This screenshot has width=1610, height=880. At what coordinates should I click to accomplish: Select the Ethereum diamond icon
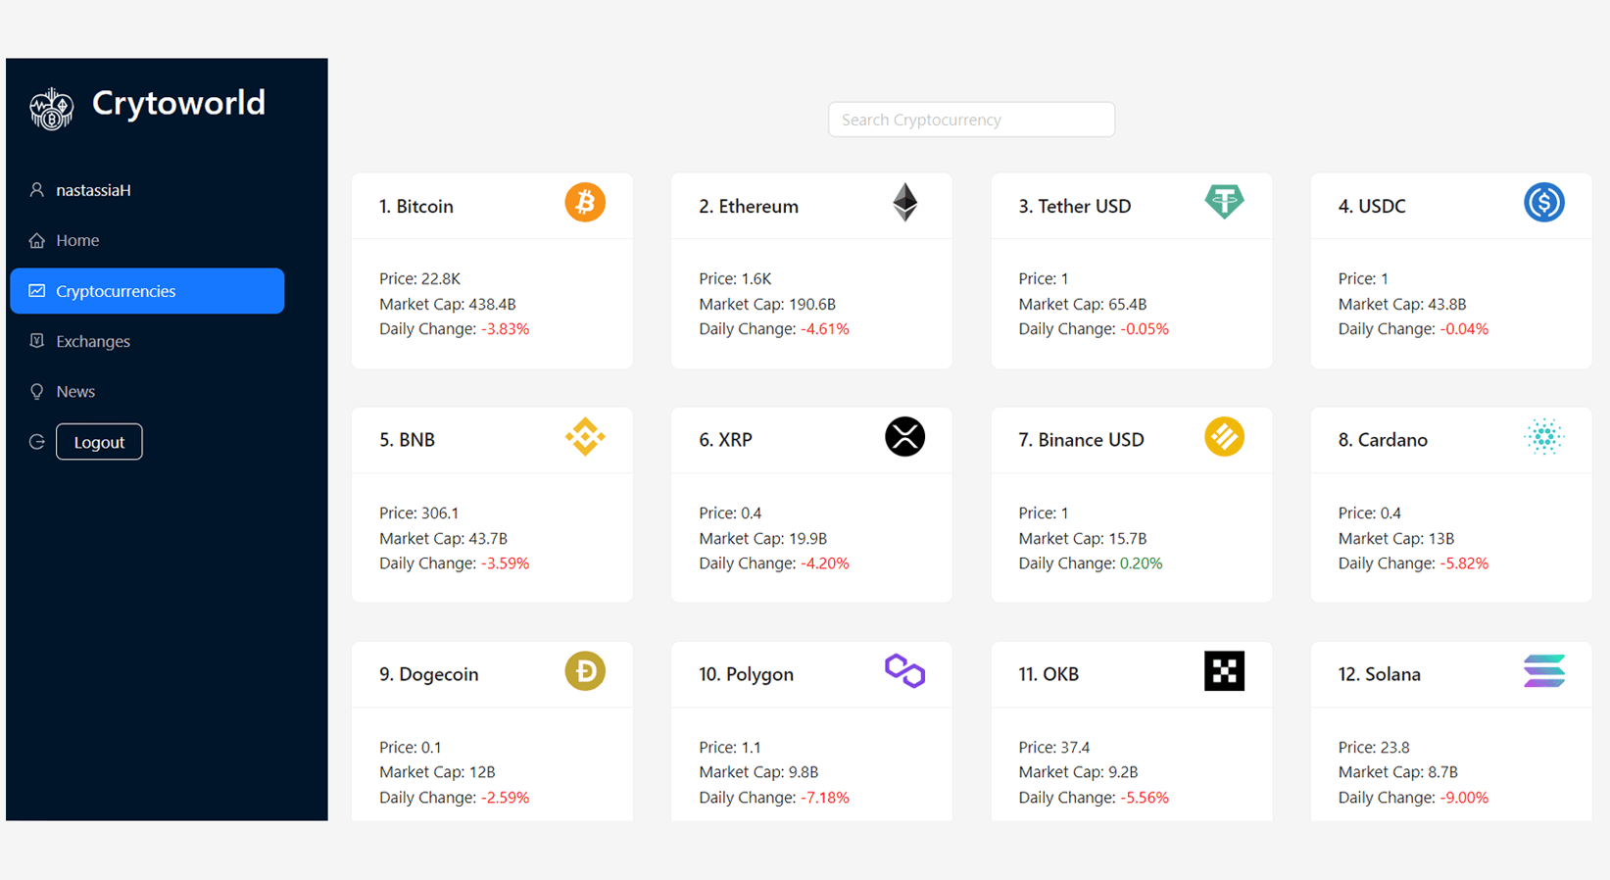904,202
